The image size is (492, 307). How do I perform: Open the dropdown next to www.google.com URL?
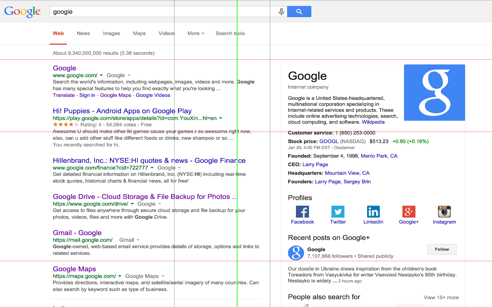(101, 75)
